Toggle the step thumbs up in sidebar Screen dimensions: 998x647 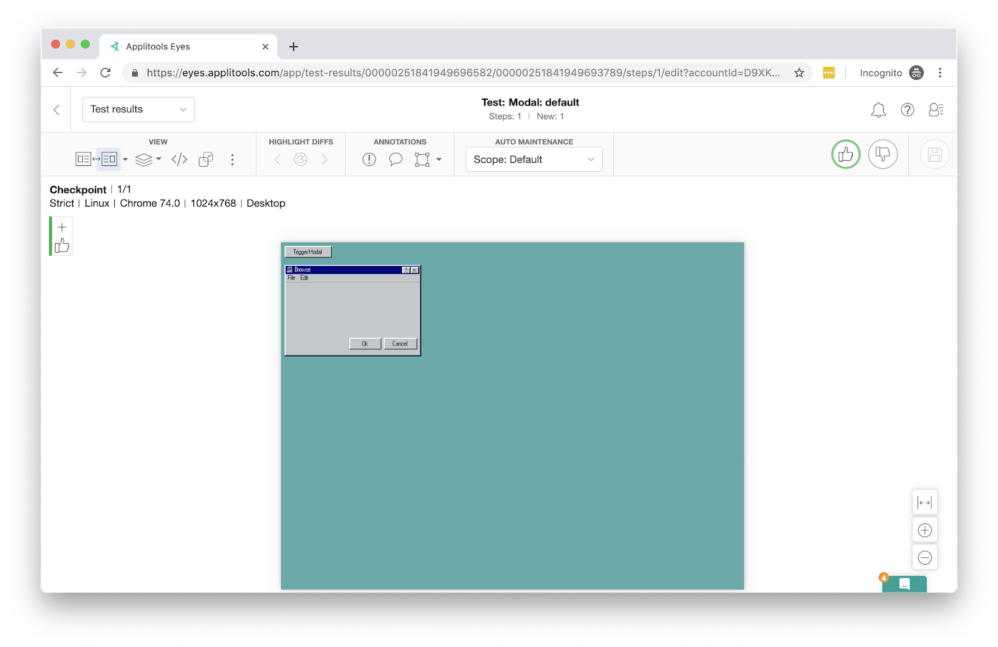62,246
